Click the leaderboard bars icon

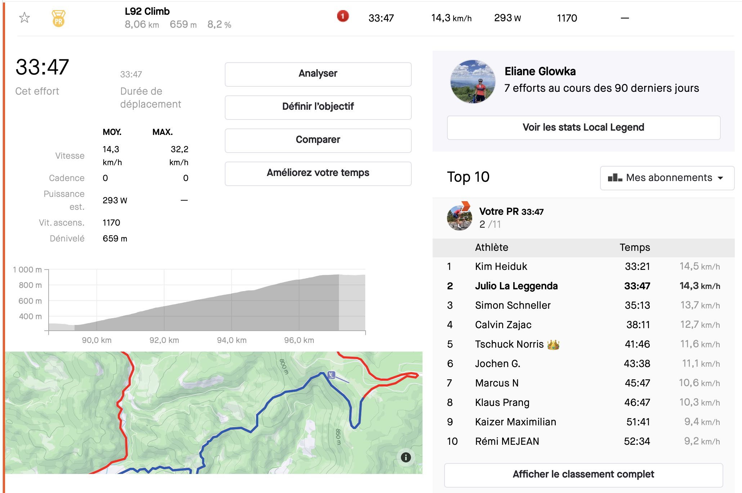(x=614, y=178)
